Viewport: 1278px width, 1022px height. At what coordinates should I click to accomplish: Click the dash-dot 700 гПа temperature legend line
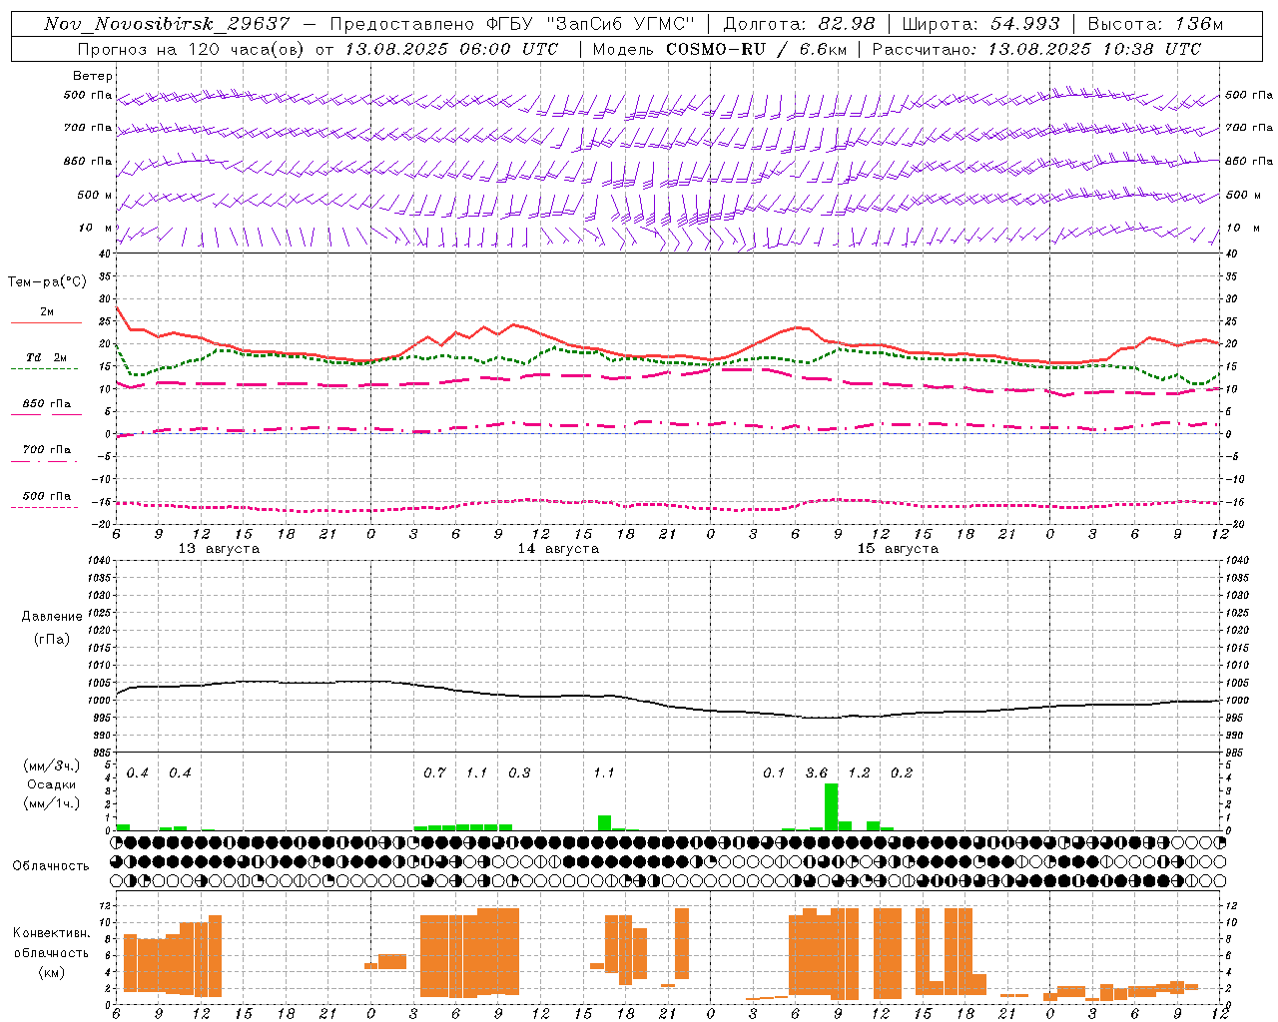click(46, 461)
